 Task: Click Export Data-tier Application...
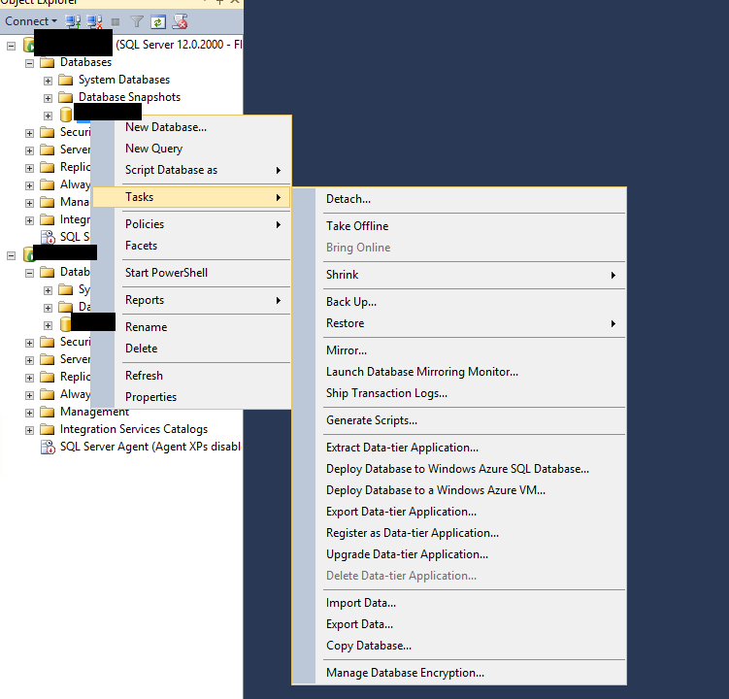point(459,512)
